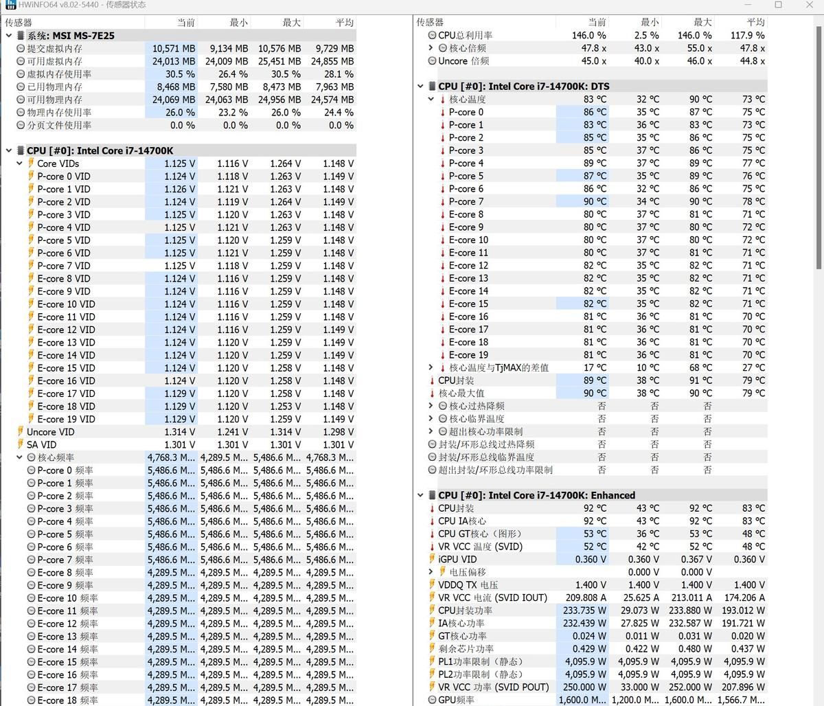This screenshot has height=706, width=824.
Task: Select VR VCC 电流 (SVID IOUT) row
Action: [x=591, y=597]
